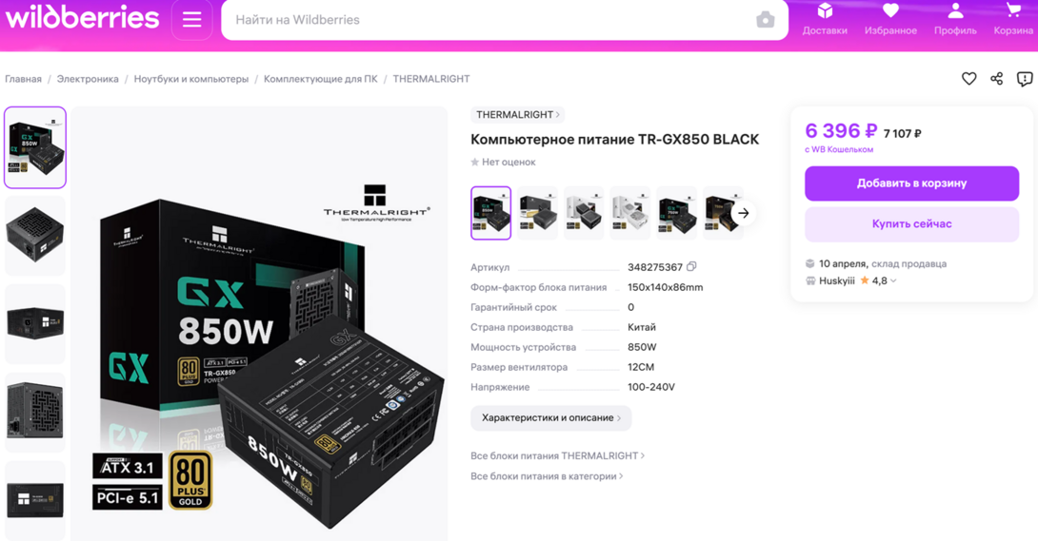Click Добавить в корзину button

[x=911, y=183]
